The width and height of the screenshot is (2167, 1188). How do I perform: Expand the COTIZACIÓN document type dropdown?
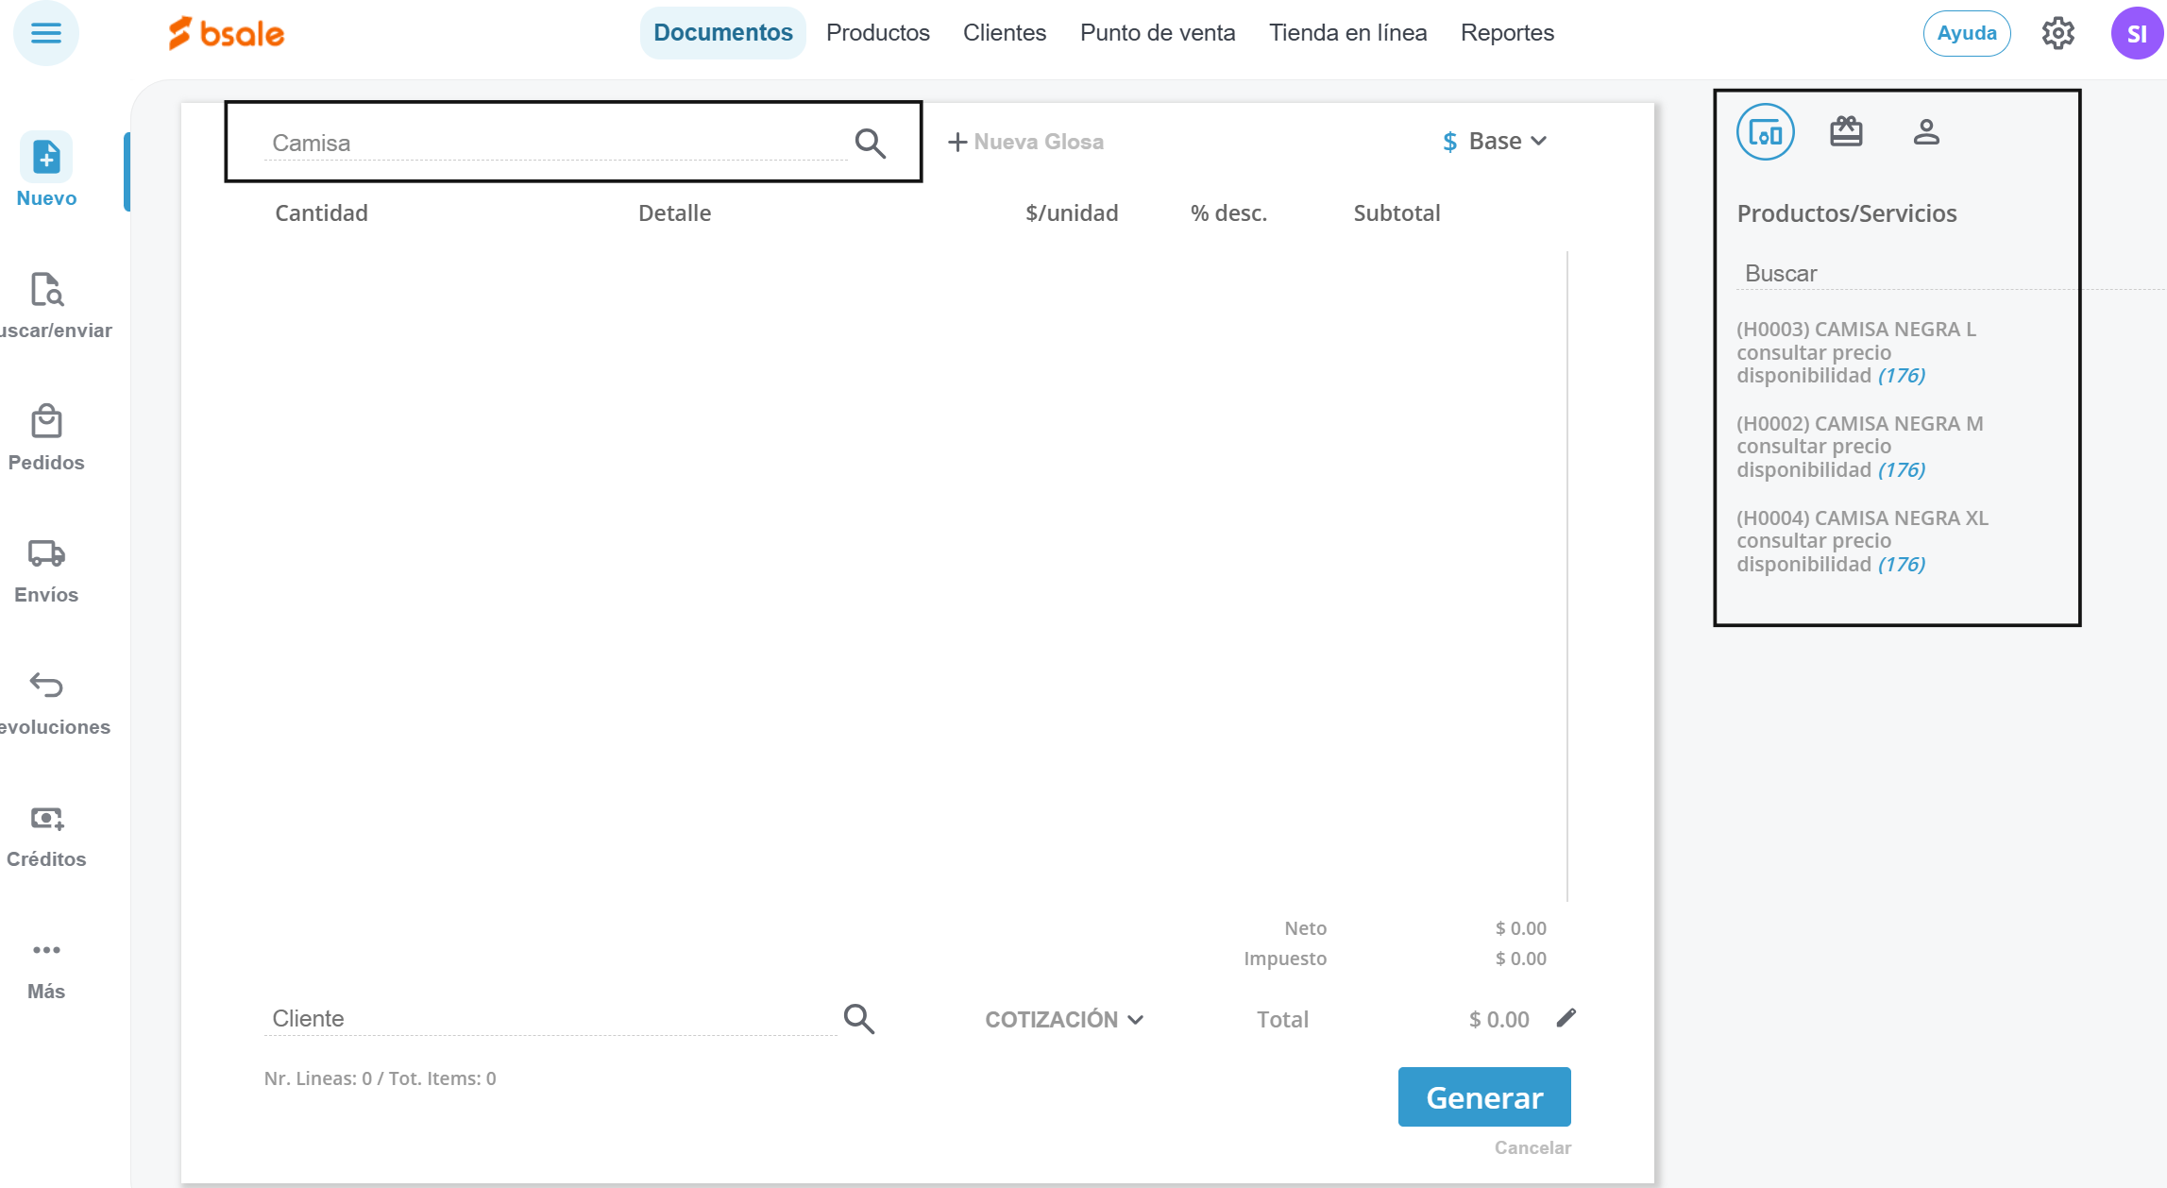[1064, 1020]
